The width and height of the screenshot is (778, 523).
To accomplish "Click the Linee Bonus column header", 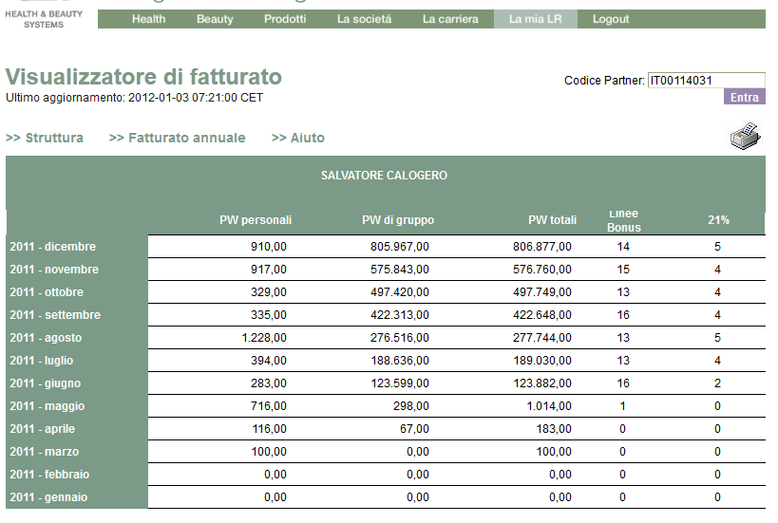I will (623, 220).
